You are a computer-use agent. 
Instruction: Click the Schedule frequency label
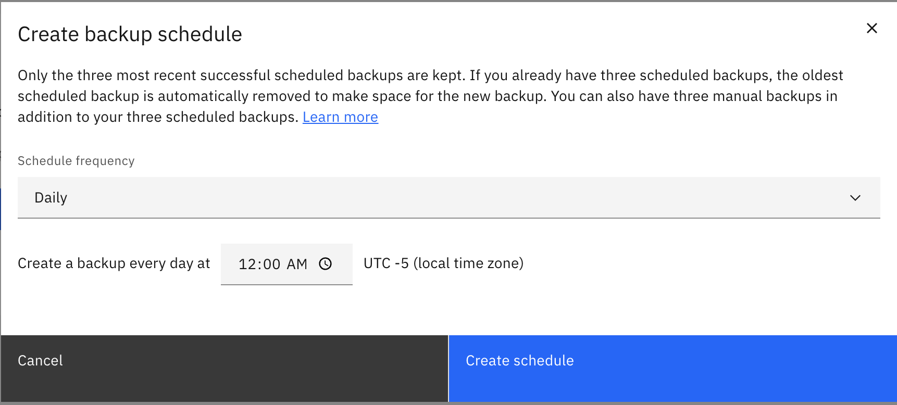click(x=76, y=161)
